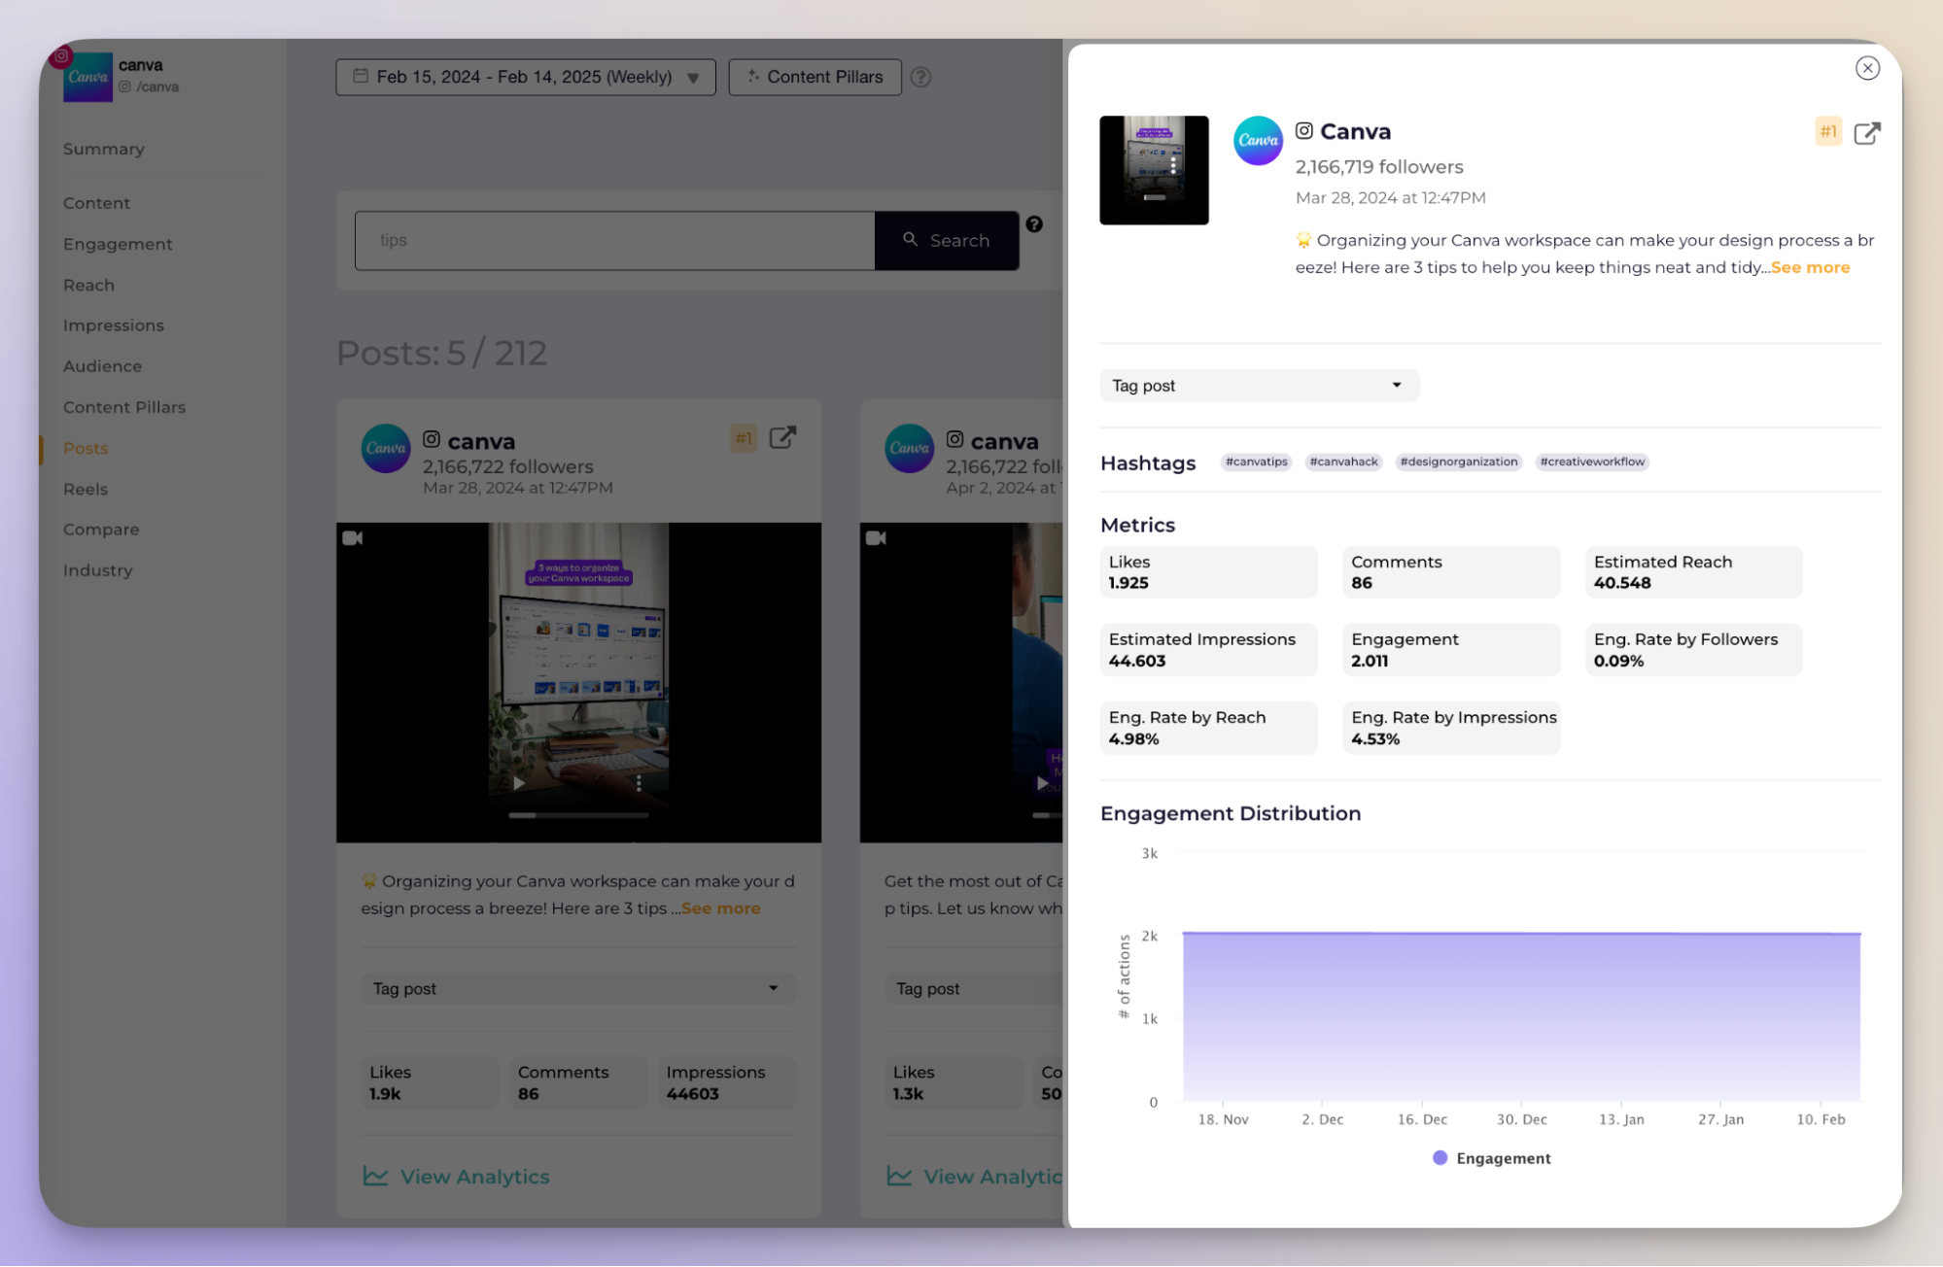Select the #designorganization hashtag
This screenshot has height=1267, width=1943.
pyautogui.click(x=1458, y=462)
